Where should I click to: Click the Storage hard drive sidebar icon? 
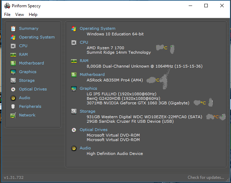(13, 80)
